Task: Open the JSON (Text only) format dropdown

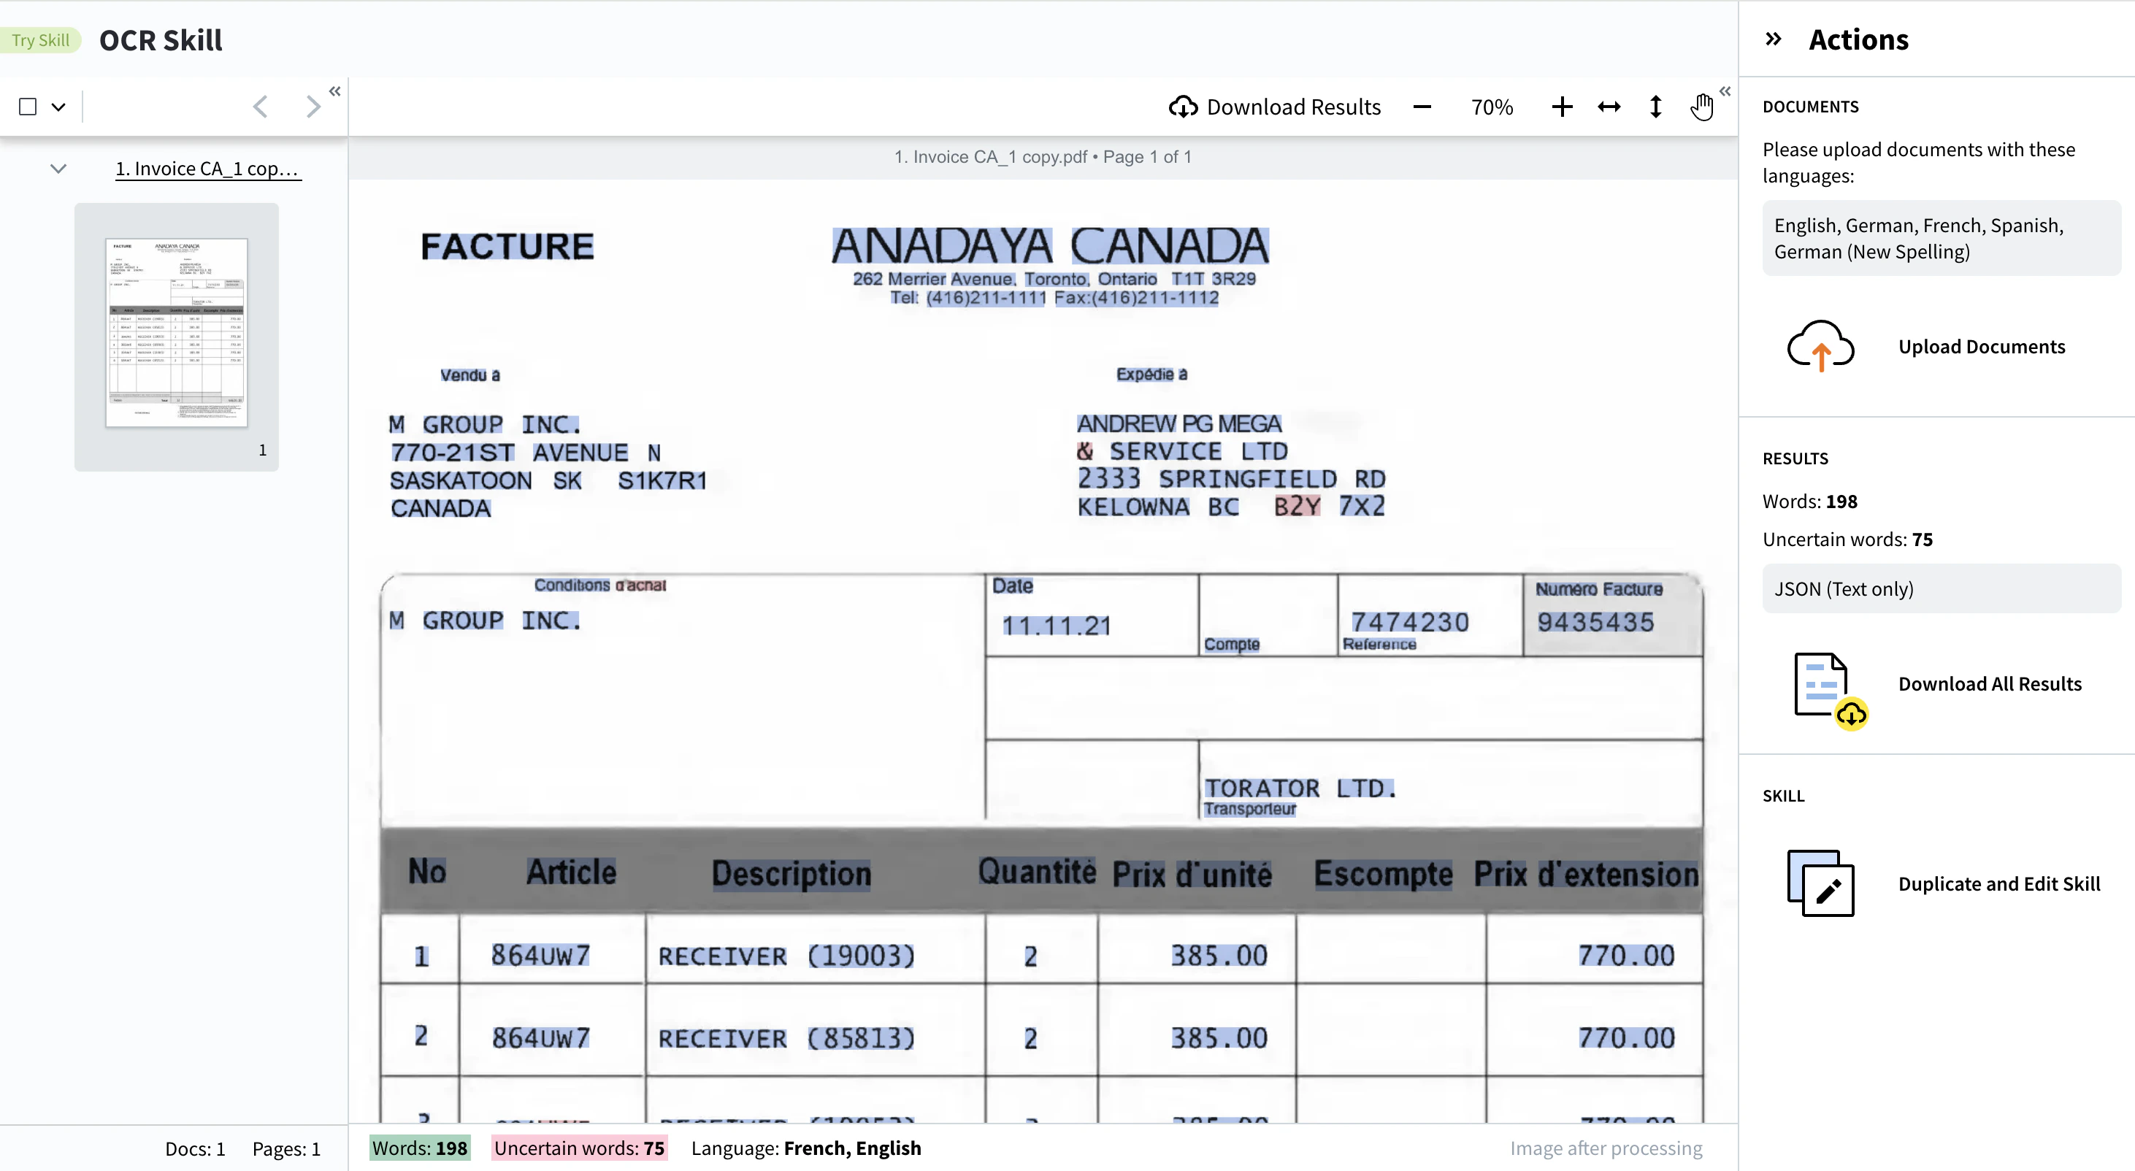Action: pos(1940,588)
